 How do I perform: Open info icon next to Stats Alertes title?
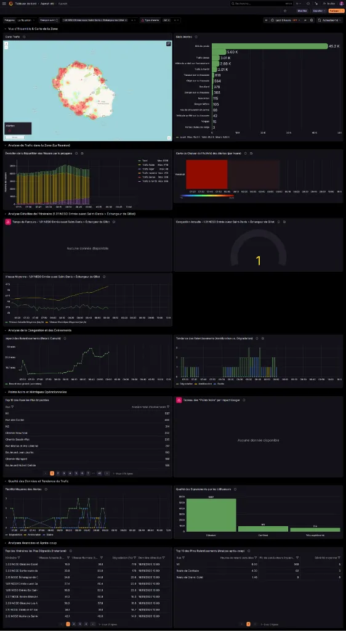196,36
